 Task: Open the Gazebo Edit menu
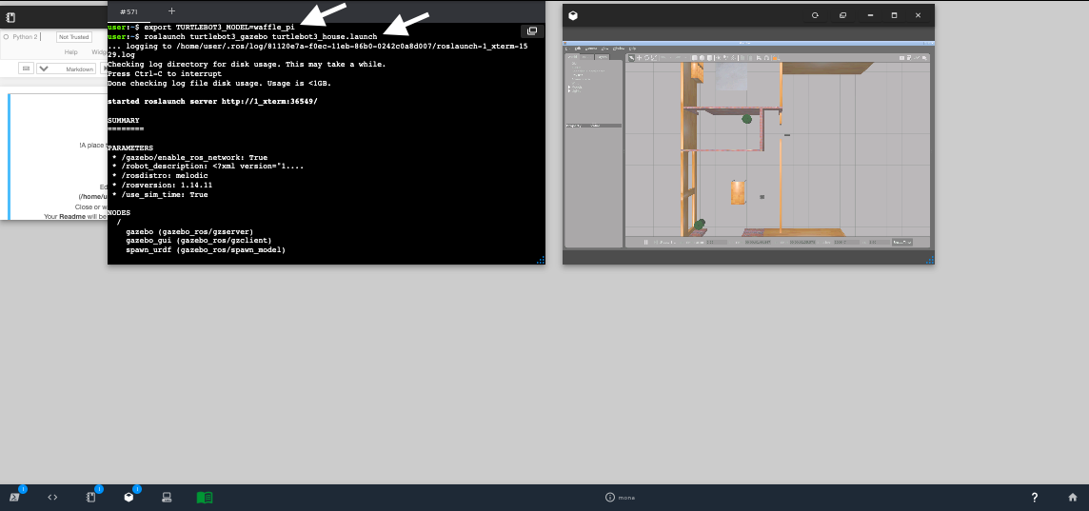coord(578,49)
